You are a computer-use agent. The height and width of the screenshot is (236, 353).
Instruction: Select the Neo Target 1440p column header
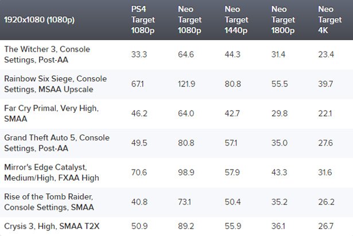pos(237,19)
